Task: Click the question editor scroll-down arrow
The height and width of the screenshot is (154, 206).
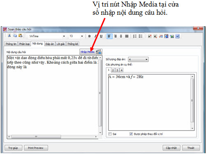Action: 100,133
